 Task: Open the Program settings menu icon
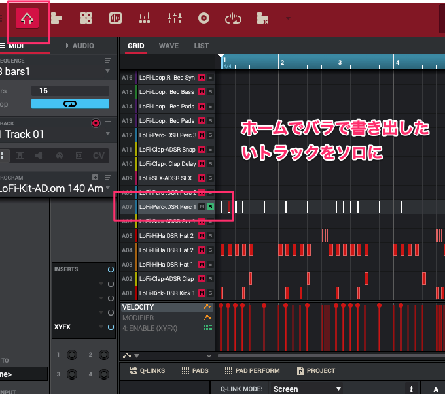[x=108, y=178]
